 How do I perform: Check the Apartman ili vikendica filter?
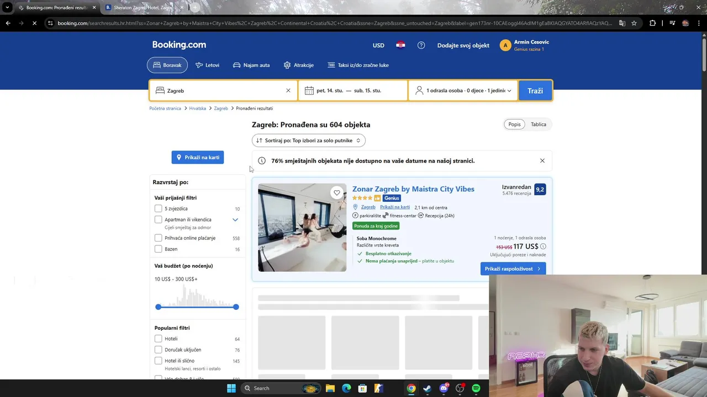point(159,219)
